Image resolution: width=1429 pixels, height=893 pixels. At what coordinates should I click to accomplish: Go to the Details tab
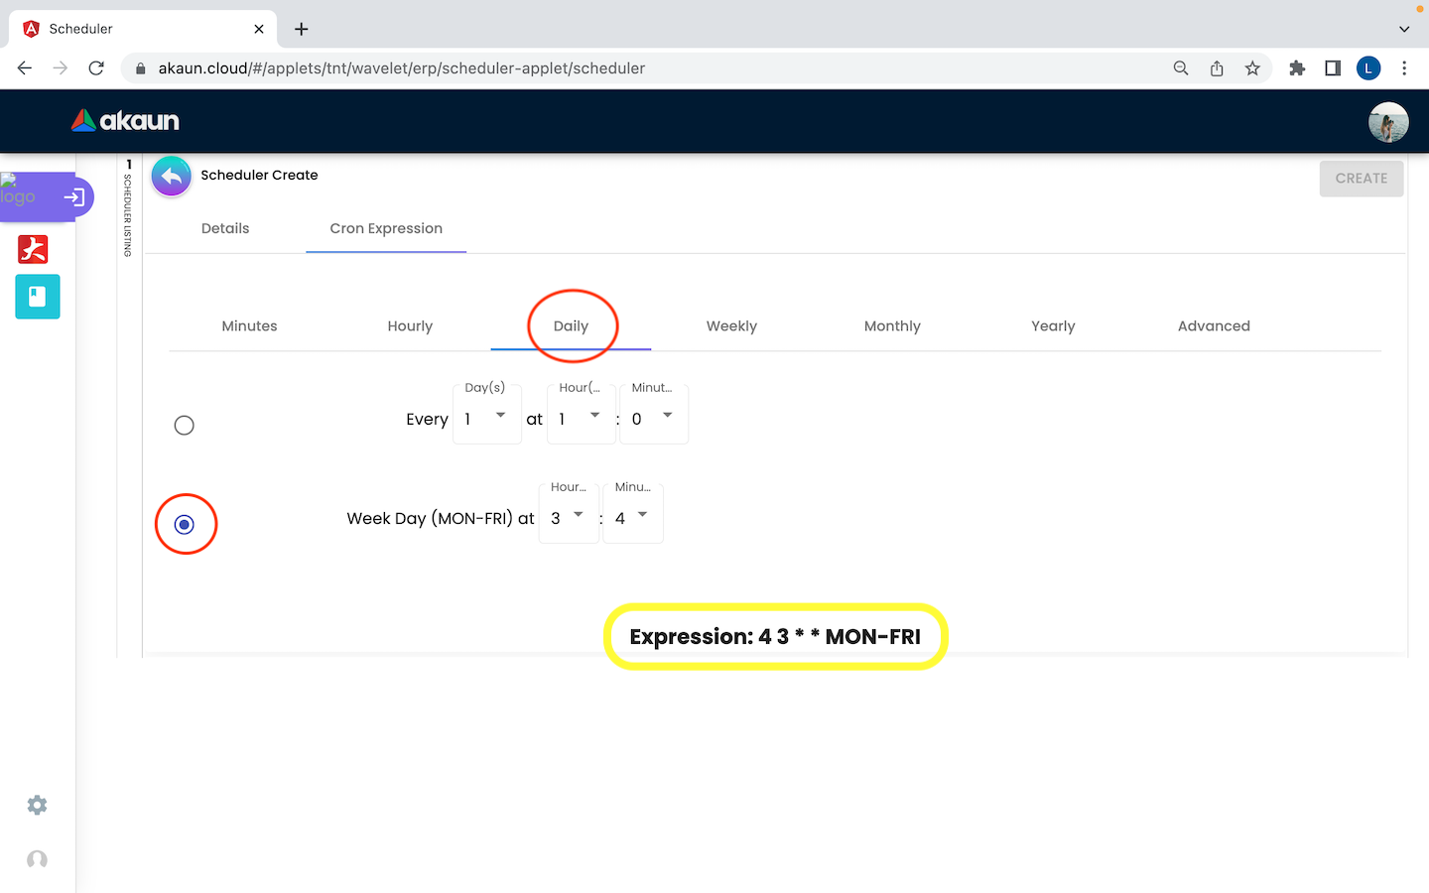(x=225, y=228)
